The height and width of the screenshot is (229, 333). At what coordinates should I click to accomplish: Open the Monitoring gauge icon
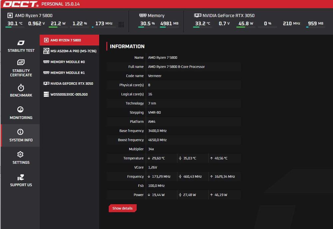pos(20,109)
